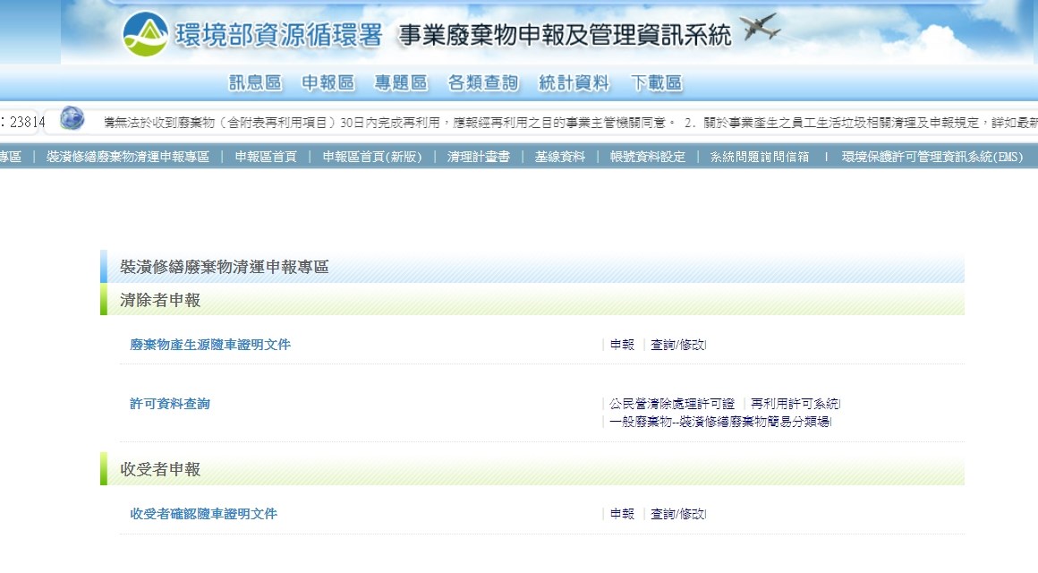Go to the 統計資料 menu

[574, 83]
